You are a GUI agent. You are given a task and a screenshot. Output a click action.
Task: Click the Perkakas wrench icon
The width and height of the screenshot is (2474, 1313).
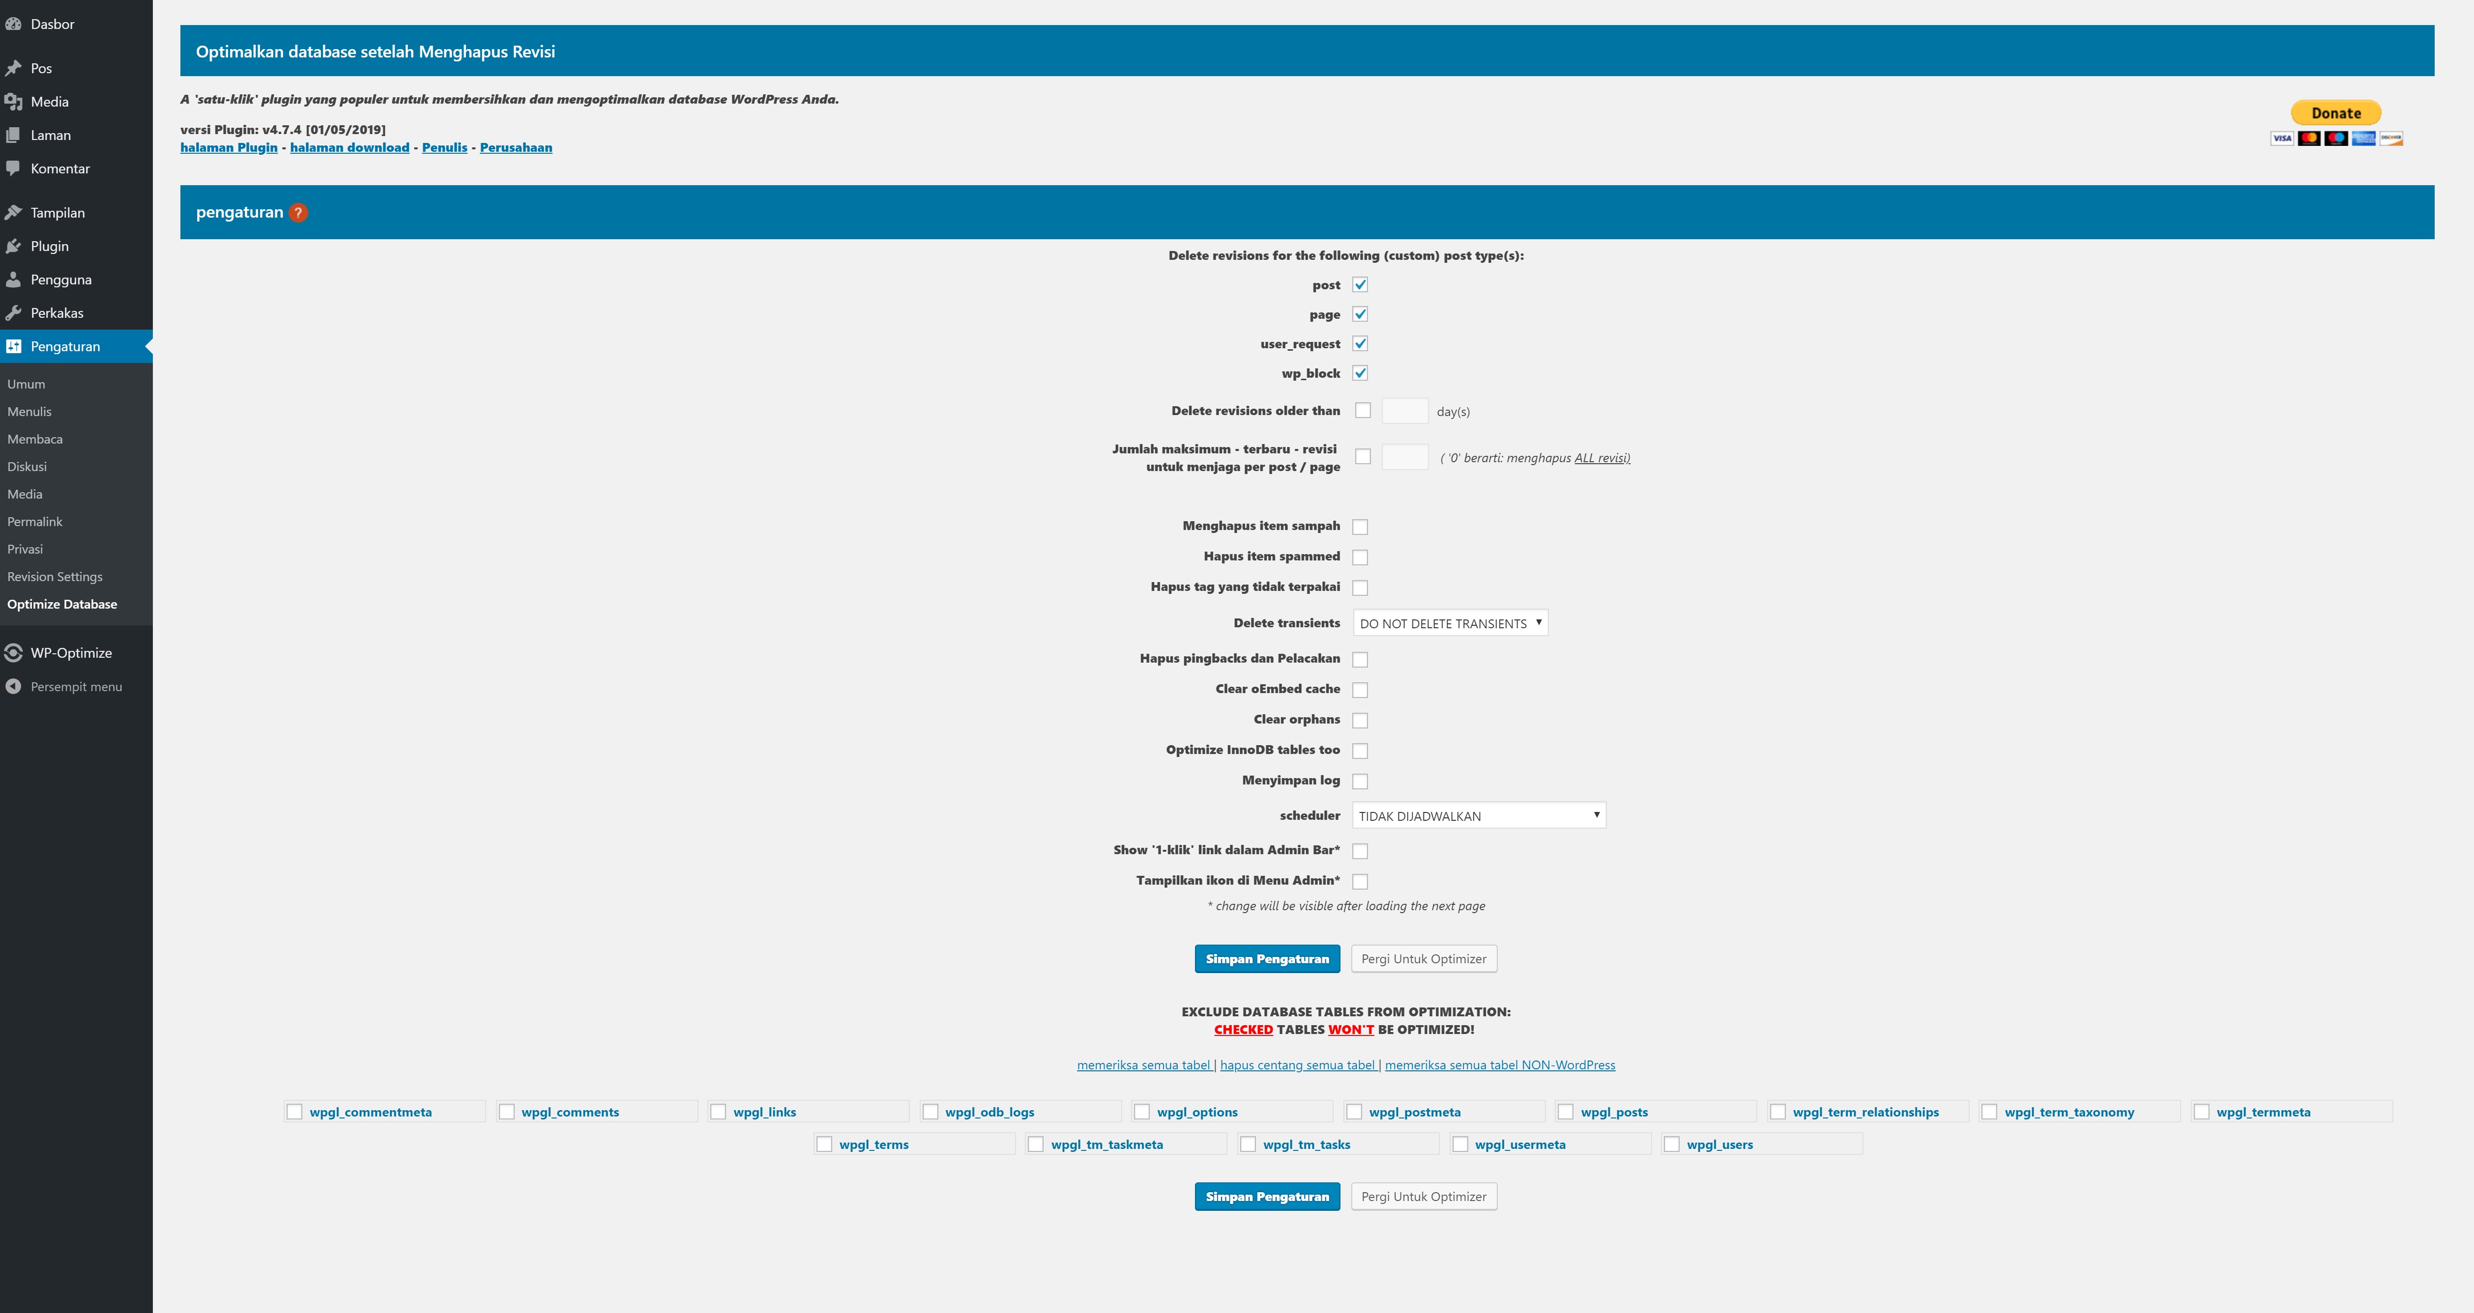click(x=13, y=313)
